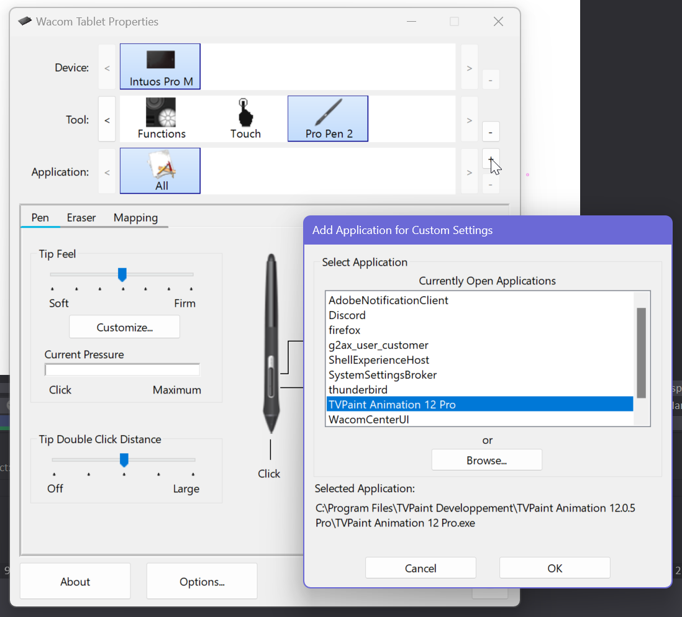682x617 pixels.
Task: Adjust the Tip Double Click Distance slider
Action: point(124,459)
